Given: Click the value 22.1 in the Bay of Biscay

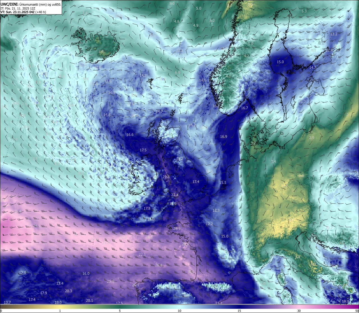Looking at the screenshot, I should click(x=142, y=255).
